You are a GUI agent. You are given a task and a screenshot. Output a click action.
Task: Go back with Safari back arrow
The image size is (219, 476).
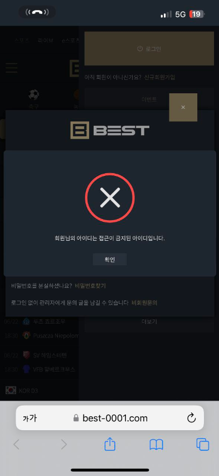coord(16,445)
